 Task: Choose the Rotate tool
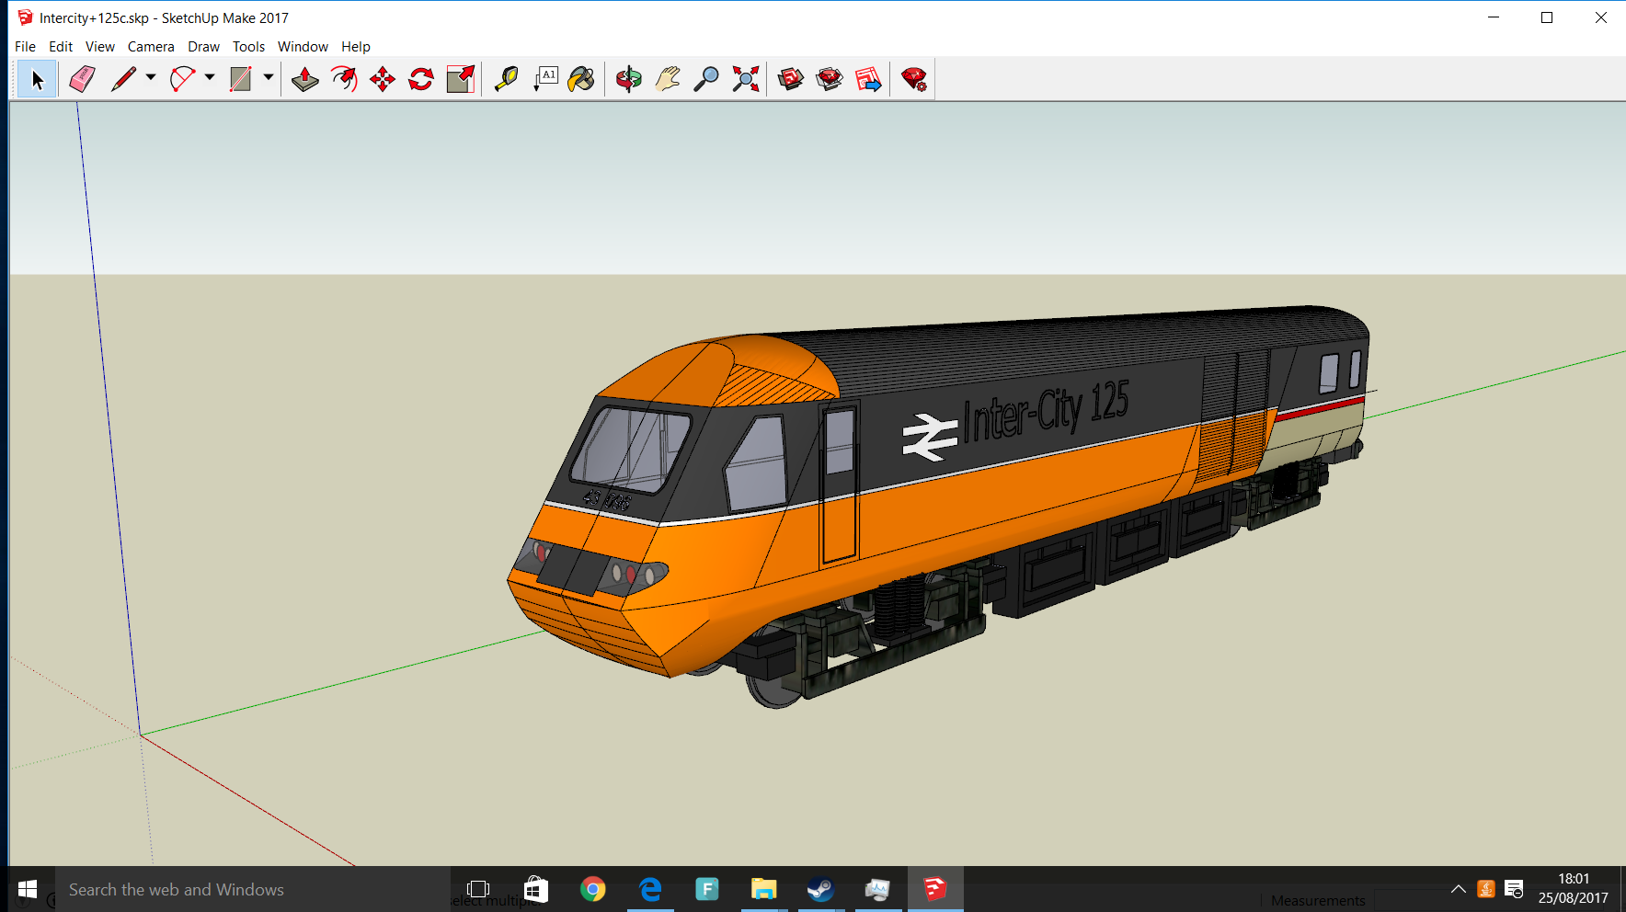[x=421, y=79]
